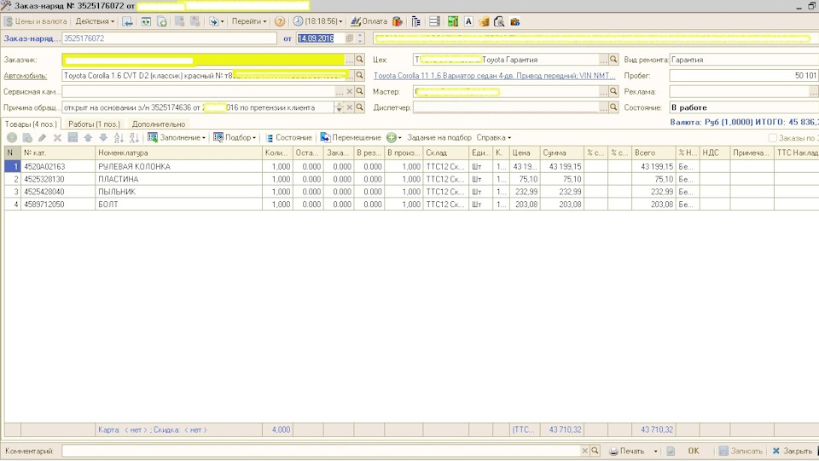
Task: Expand the Перейти dropdown
Action: [249, 21]
